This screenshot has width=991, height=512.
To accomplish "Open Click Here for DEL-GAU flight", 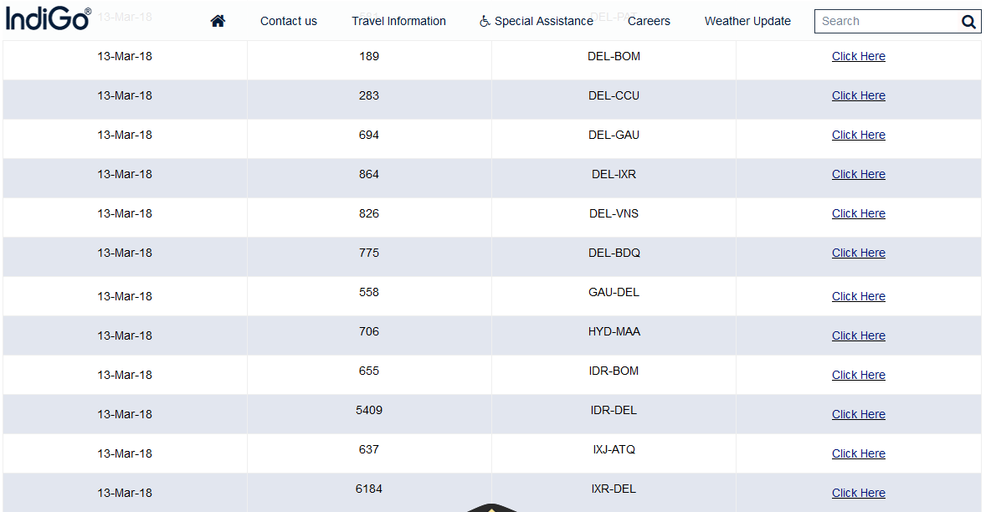I will (x=858, y=135).
